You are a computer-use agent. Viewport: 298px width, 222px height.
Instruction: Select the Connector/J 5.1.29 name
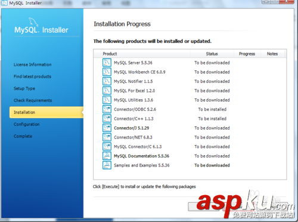[131, 128]
